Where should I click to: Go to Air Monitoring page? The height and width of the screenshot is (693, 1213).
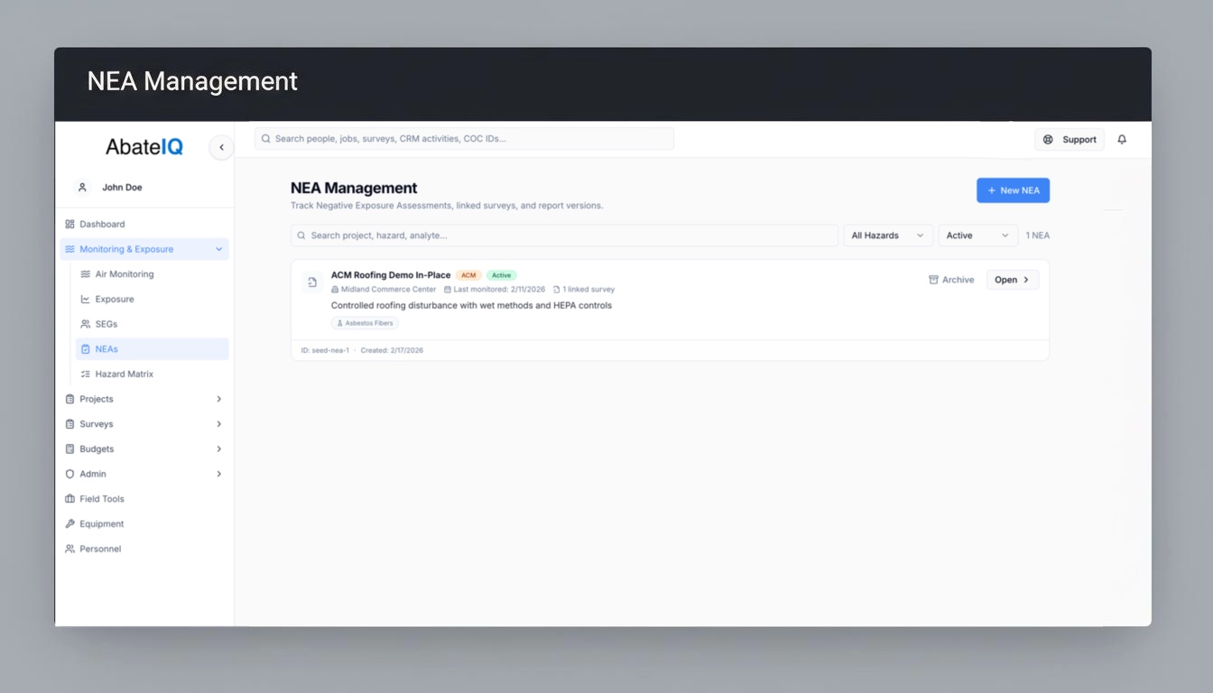click(153, 274)
